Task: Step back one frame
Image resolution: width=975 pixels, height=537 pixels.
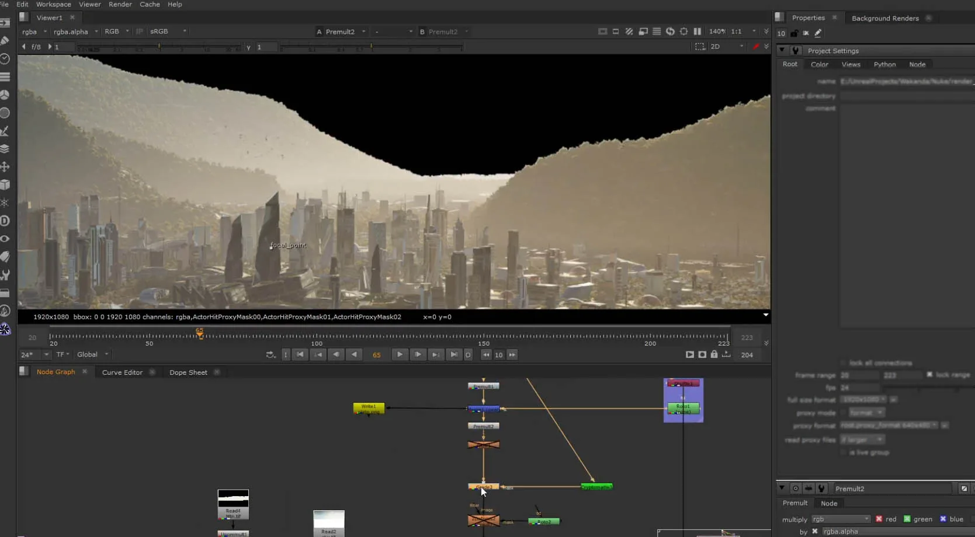Action: click(336, 354)
